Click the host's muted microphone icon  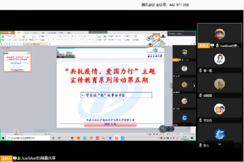point(213,46)
